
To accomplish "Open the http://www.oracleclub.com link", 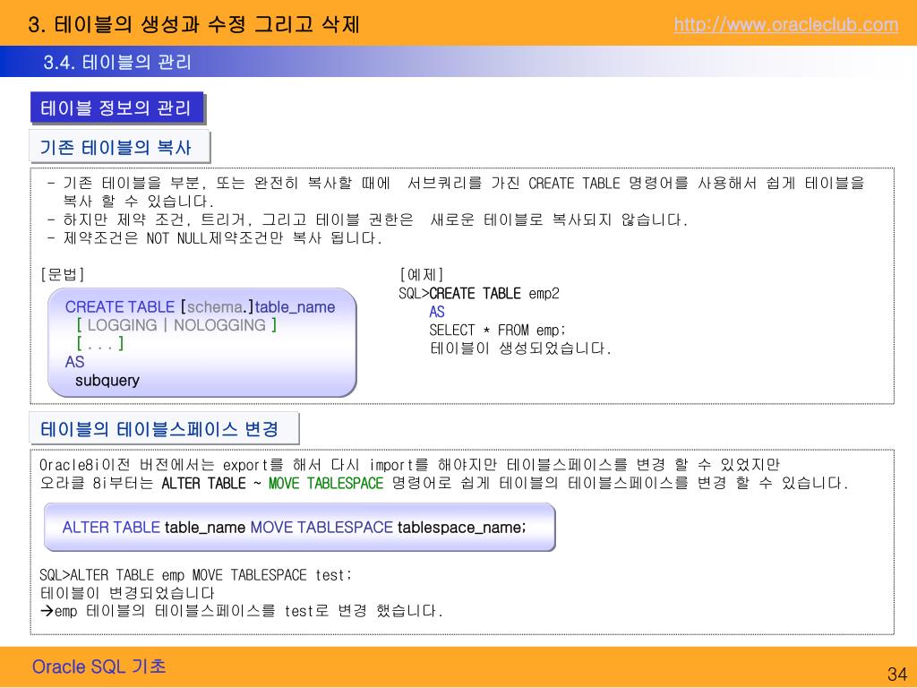I will (x=786, y=25).
